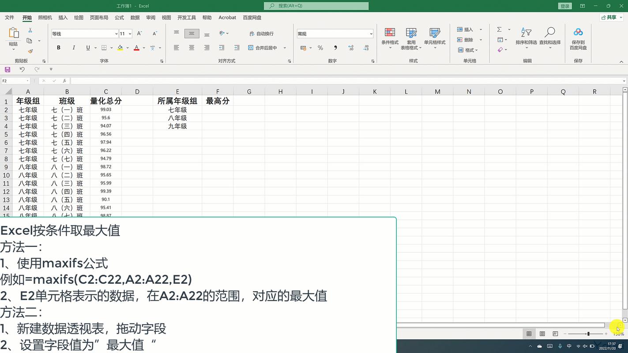
Task: Click the accounting number format icon
Action: (x=303, y=48)
